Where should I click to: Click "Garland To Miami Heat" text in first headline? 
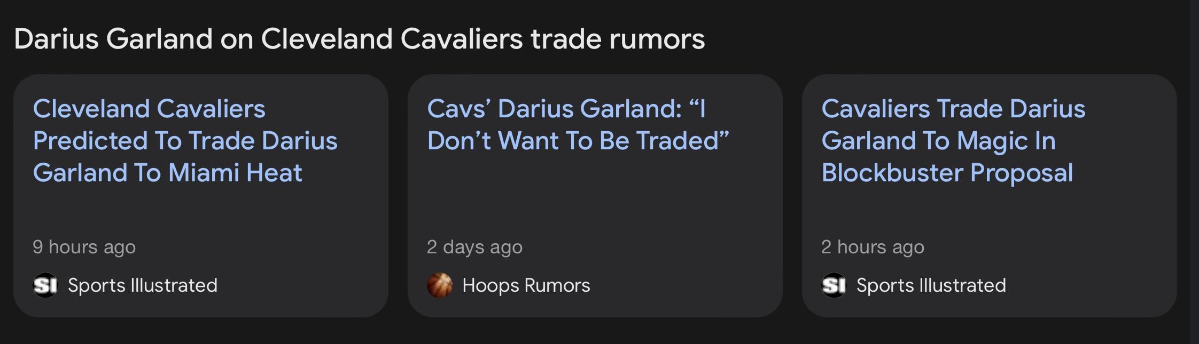coord(167,173)
